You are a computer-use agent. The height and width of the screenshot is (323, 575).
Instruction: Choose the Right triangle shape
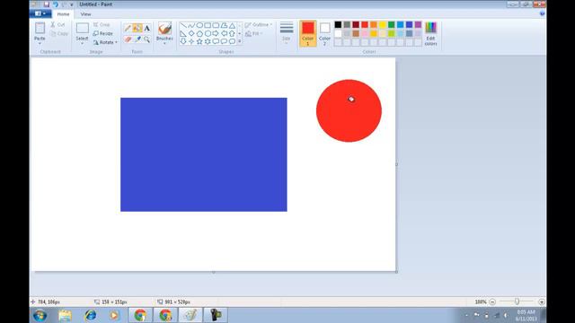click(x=183, y=33)
